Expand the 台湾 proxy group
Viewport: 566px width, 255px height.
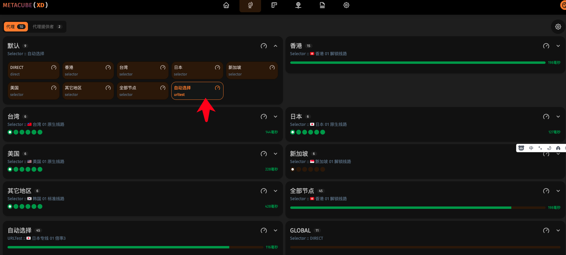pyautogui.click(x=275, y=117)
